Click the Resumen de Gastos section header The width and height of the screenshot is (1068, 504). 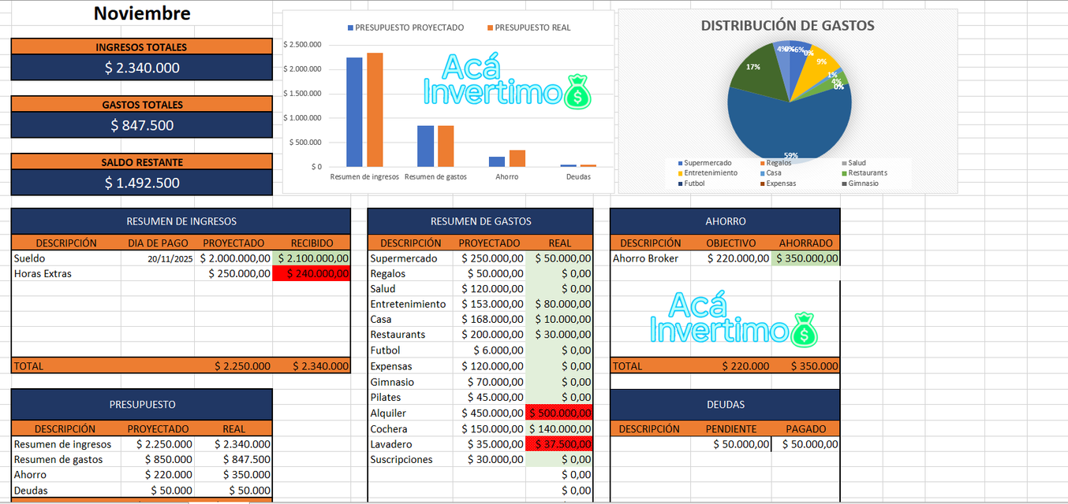(x=480, y=221)
